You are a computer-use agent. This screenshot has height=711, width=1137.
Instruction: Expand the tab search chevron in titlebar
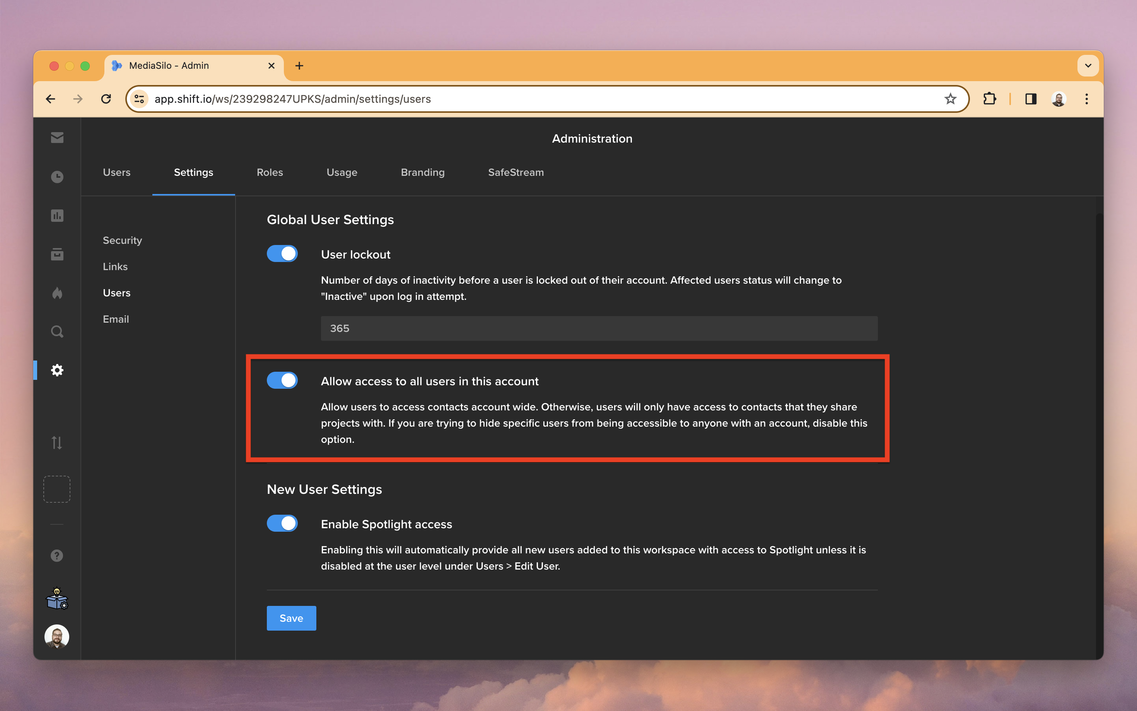click(1087, 66)
